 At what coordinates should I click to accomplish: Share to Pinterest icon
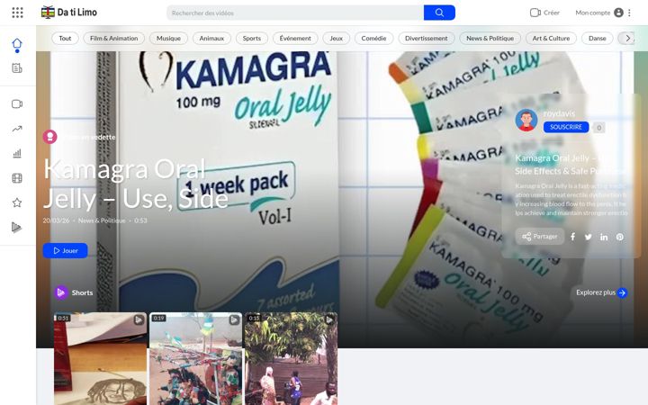click(x=620, y=237)
